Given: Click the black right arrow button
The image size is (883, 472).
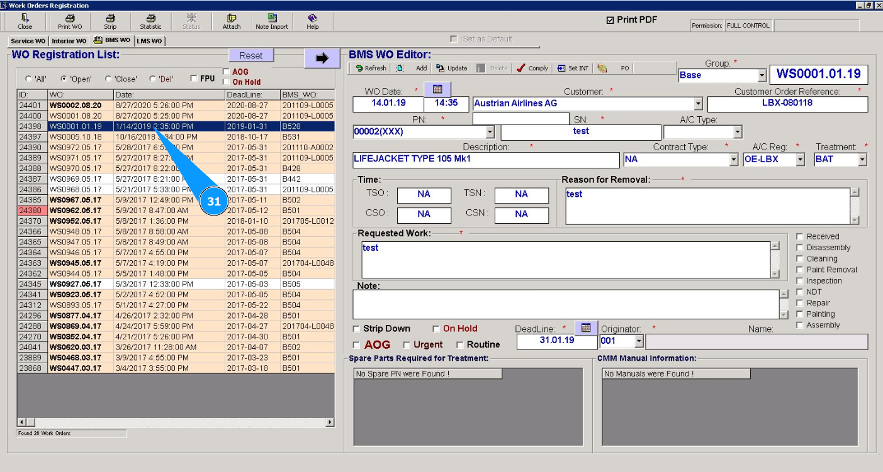Looking at the screenshot, I should coord(322,58).
